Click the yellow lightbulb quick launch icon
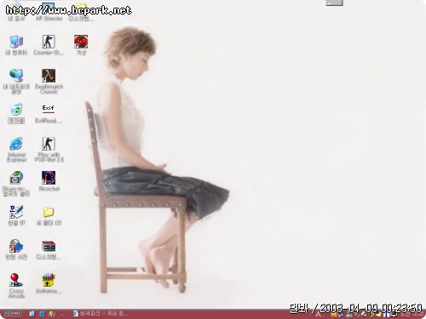 pos(51,314)
